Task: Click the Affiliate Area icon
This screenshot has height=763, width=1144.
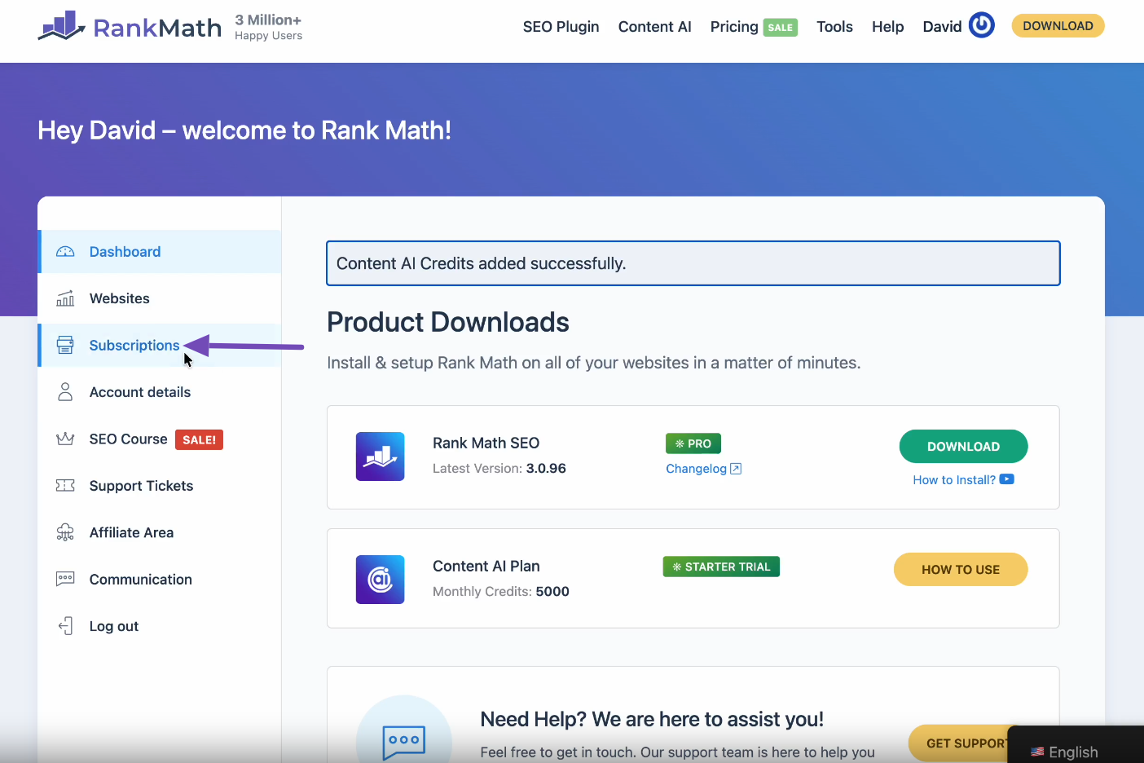Action: point(65,533)
